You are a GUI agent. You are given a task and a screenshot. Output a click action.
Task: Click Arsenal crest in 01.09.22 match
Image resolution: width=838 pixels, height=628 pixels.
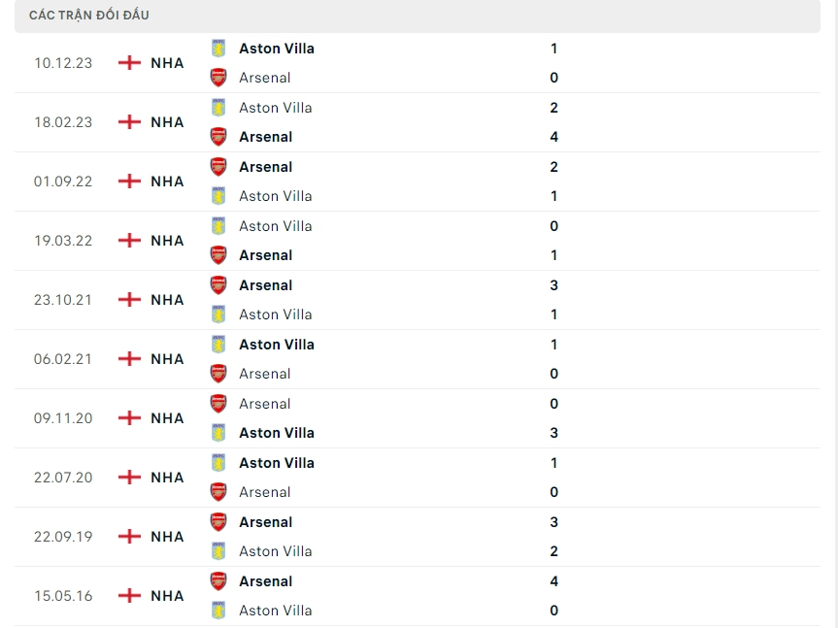(x=218, y=167)
